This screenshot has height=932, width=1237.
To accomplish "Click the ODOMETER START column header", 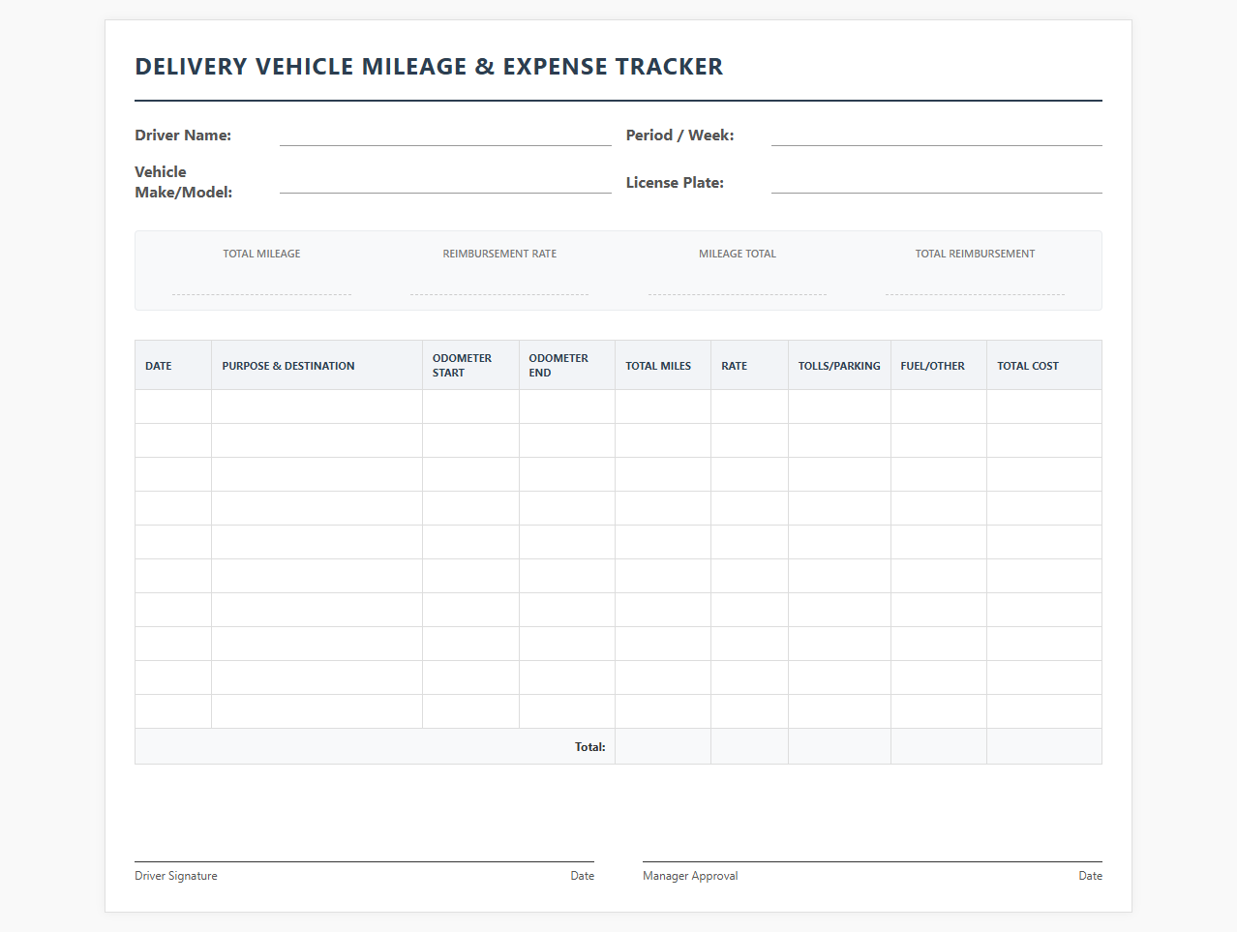I will 470,366.
